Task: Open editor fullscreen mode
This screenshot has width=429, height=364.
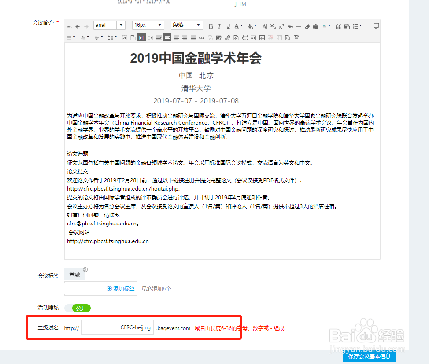Action: 376,26
